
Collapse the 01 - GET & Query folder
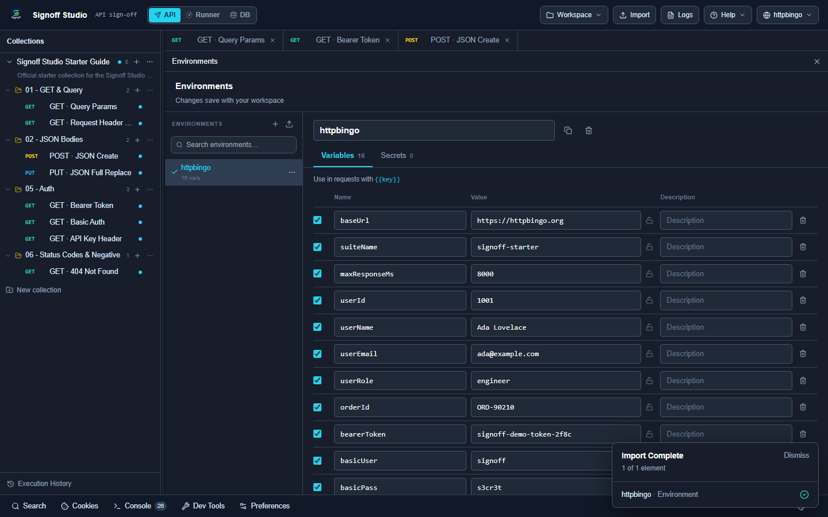click(8, 90)
